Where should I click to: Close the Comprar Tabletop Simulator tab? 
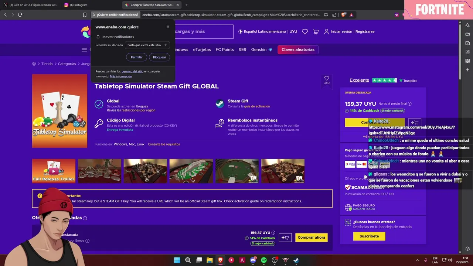tap(178, 5)
